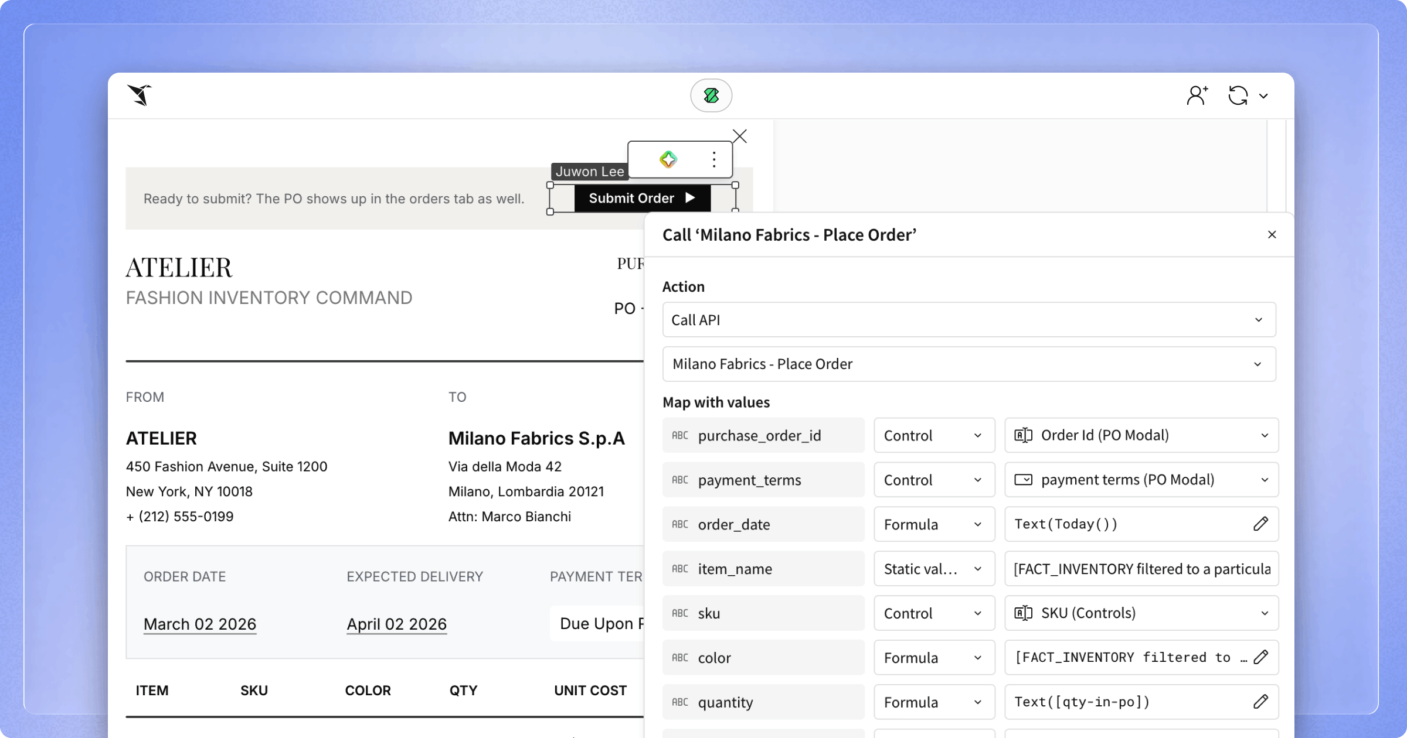Click the sync refresh icon
This screenshot has height=738, width=1407.
click(x=1239, y=95)
